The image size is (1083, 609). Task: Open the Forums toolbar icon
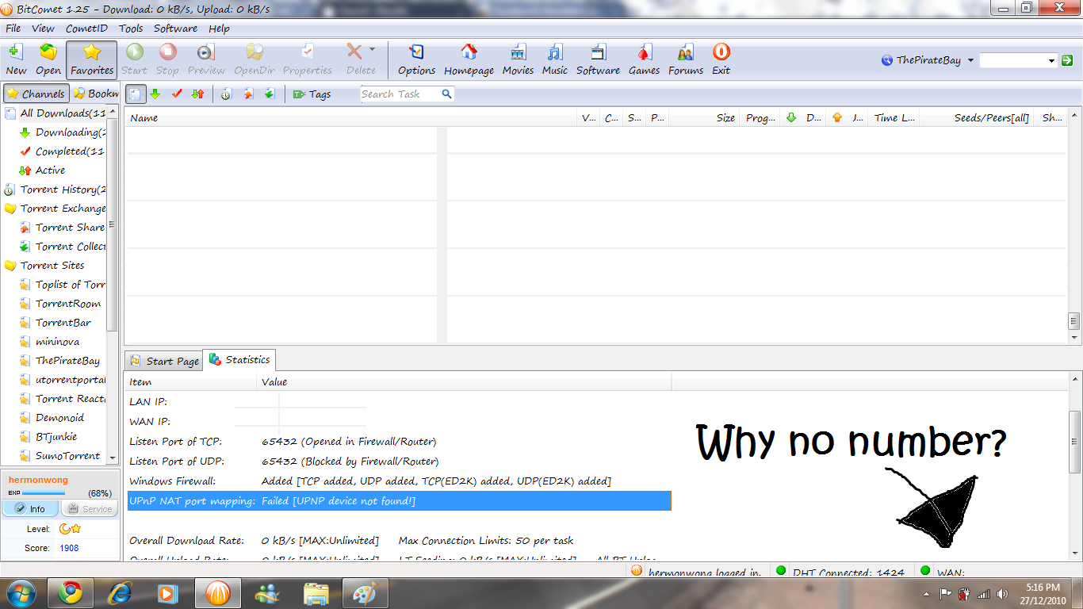686,59
